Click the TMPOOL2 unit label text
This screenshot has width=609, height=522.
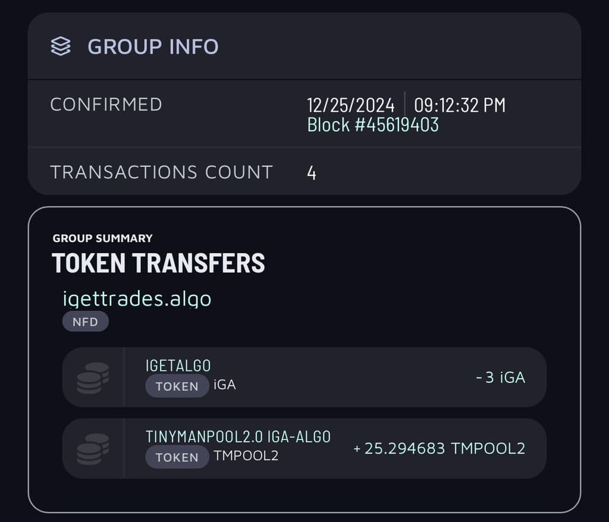point(246,455)
